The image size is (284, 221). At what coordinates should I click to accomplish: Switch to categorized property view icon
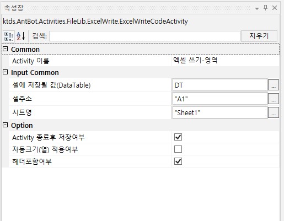(9, 36)
